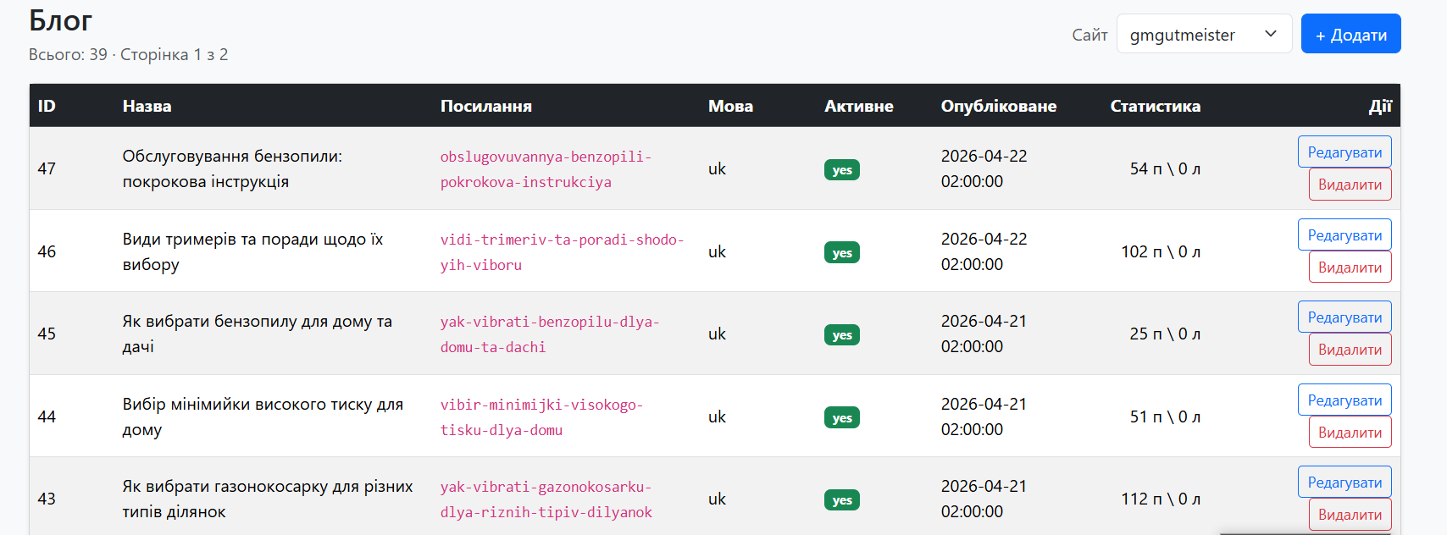Delete post 43 with Видалити
This screenshot has width=1447, height=535.
pyautogui.click(x=1350, y=515)
